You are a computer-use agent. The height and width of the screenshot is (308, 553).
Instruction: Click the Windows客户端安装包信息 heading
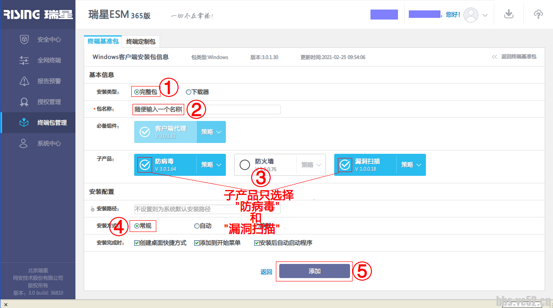[130, 57]
